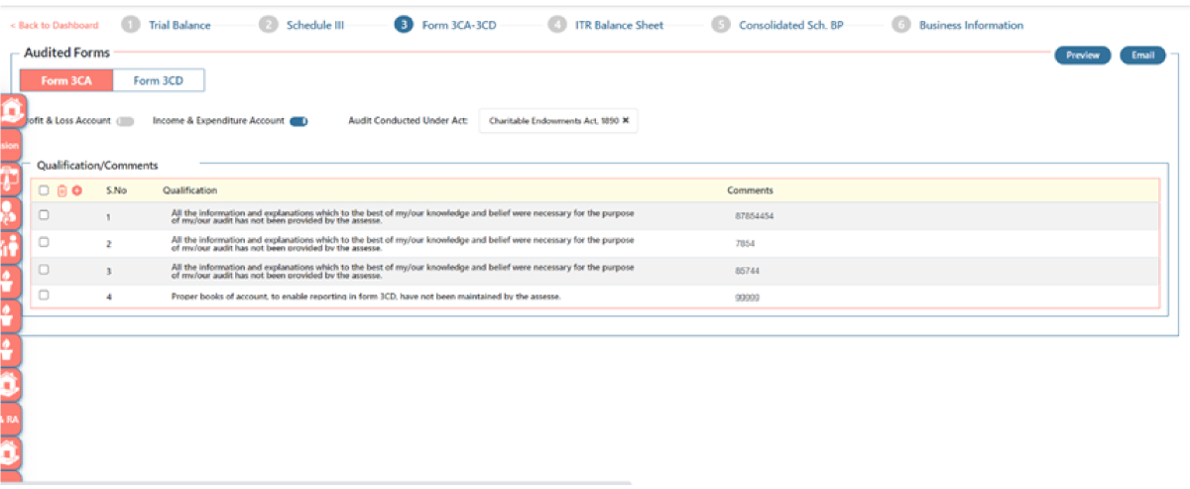Follow the Back to Dashboard link
The height and width of the screenshot is (489, 1190).
point(54,26)
